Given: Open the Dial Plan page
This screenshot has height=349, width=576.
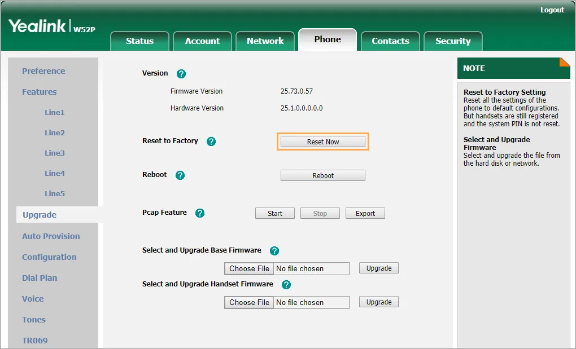Looking at the screenshot, I should click(x=40, y=278).
